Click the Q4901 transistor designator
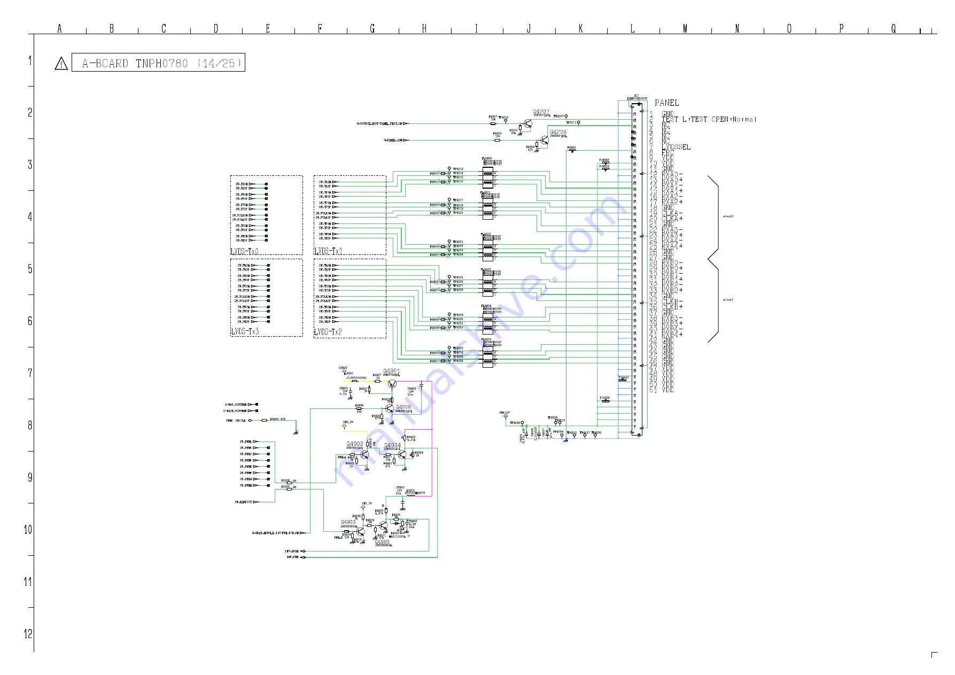The image size is (955, 675). pos(391,371)
